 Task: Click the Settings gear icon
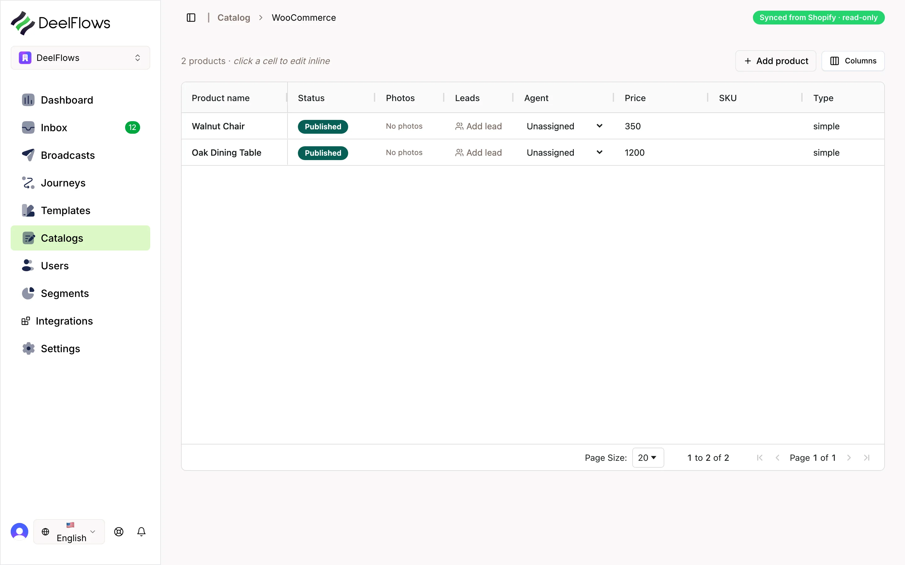(28, 349)
